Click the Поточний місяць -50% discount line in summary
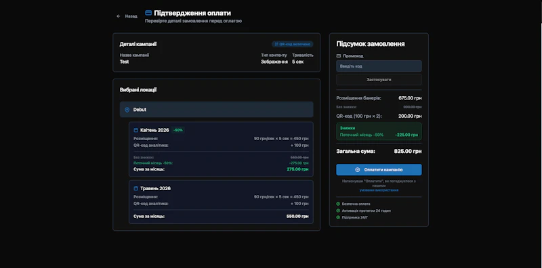The height and width of the screenshot is (268, 542). [379, 135]
